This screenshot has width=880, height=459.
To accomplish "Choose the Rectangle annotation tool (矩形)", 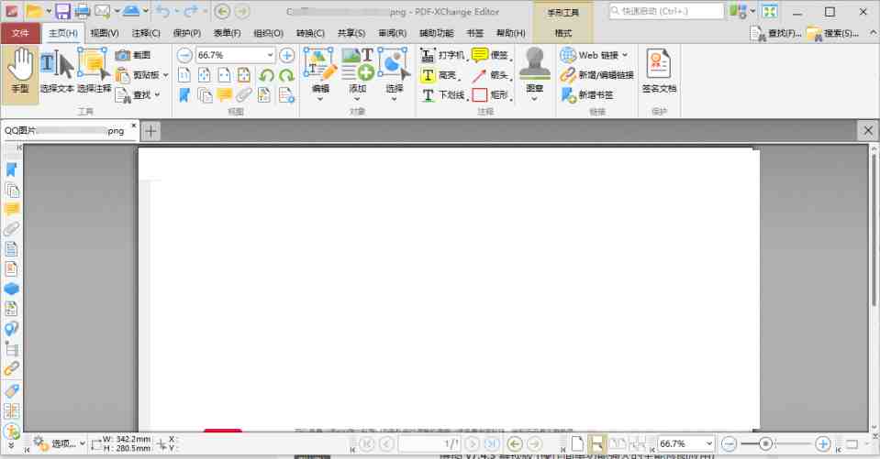I will 492,95.
